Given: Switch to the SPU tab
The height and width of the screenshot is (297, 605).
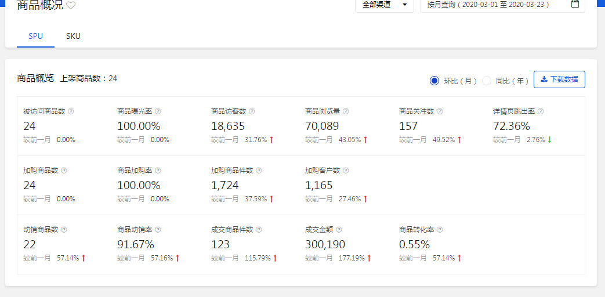Looking at the screenshot, I should pos(35,36).
